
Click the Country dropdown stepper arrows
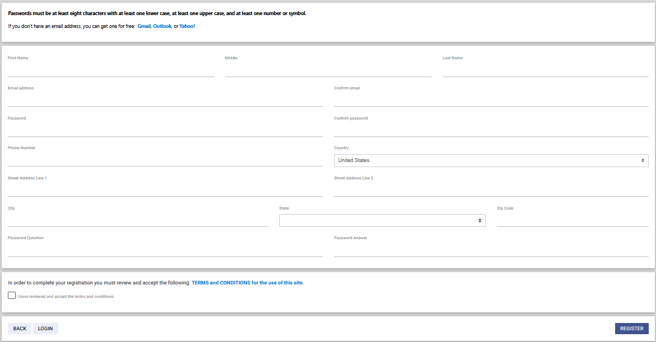pos(643,160)
